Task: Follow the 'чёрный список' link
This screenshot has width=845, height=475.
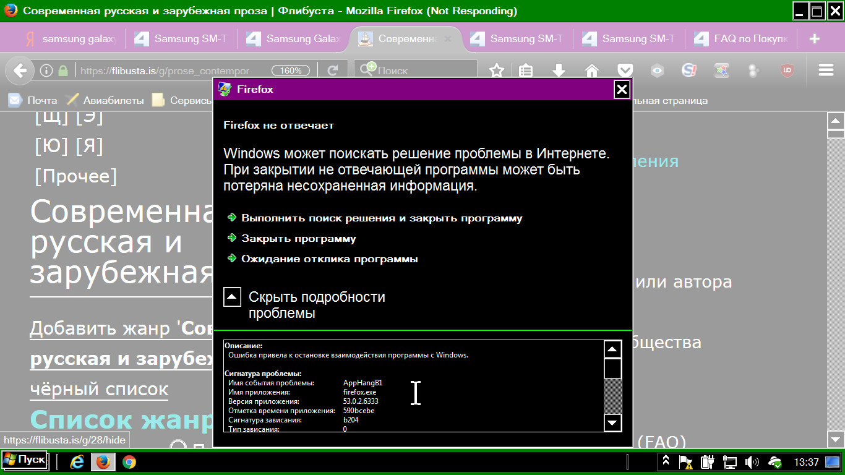Action: point(99,389)
